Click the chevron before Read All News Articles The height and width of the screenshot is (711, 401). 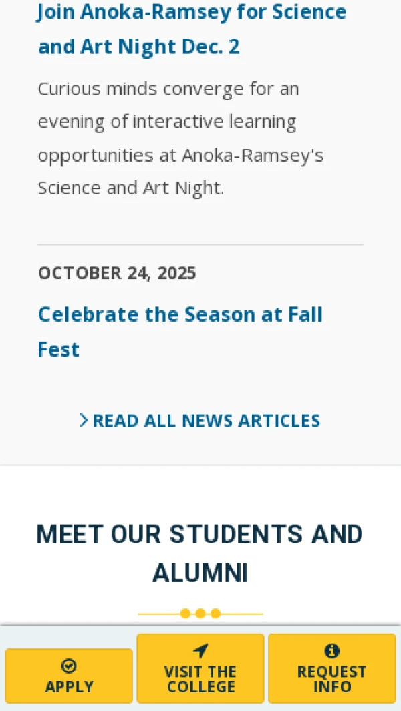point(84,420)
